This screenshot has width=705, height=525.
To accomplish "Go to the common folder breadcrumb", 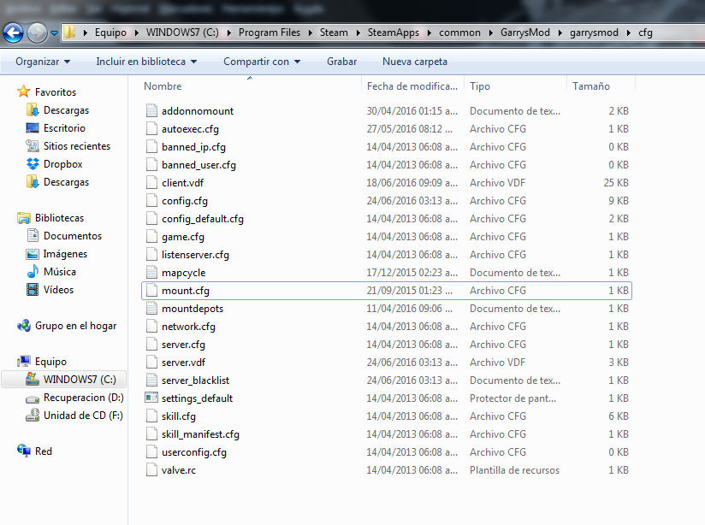I will point(459,32).
